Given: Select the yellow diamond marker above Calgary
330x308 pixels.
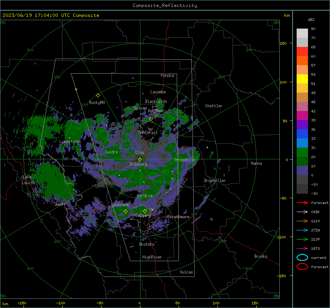Looking at the screenshot, I should coord(145,211).
